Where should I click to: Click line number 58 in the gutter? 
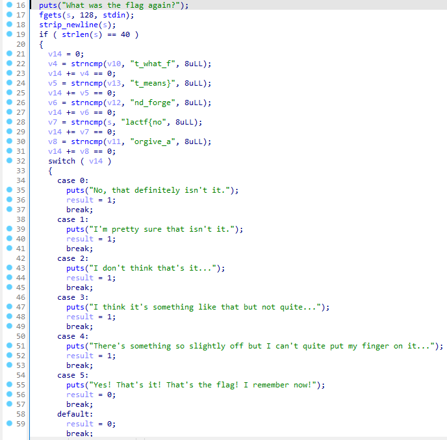pos(21,414)
